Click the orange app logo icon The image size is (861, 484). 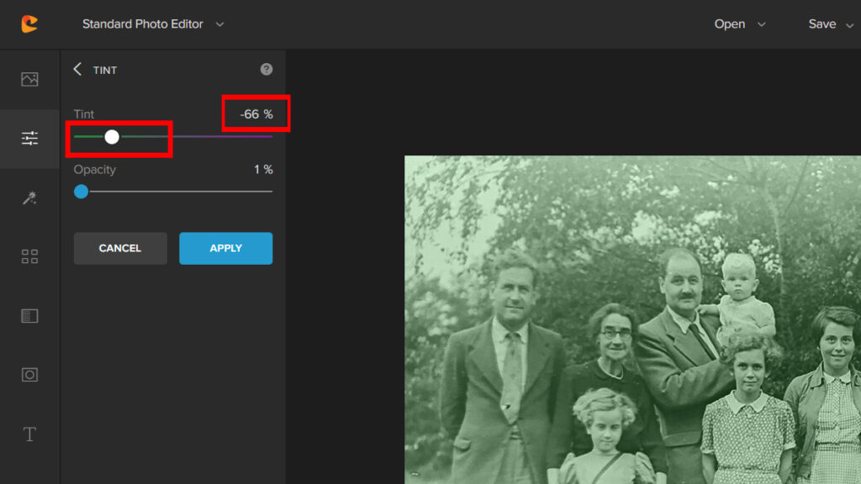click(x=29, y=24)
